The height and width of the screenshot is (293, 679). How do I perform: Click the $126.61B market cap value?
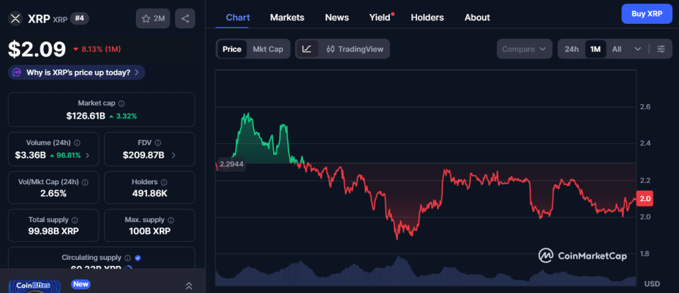(86, 115)
